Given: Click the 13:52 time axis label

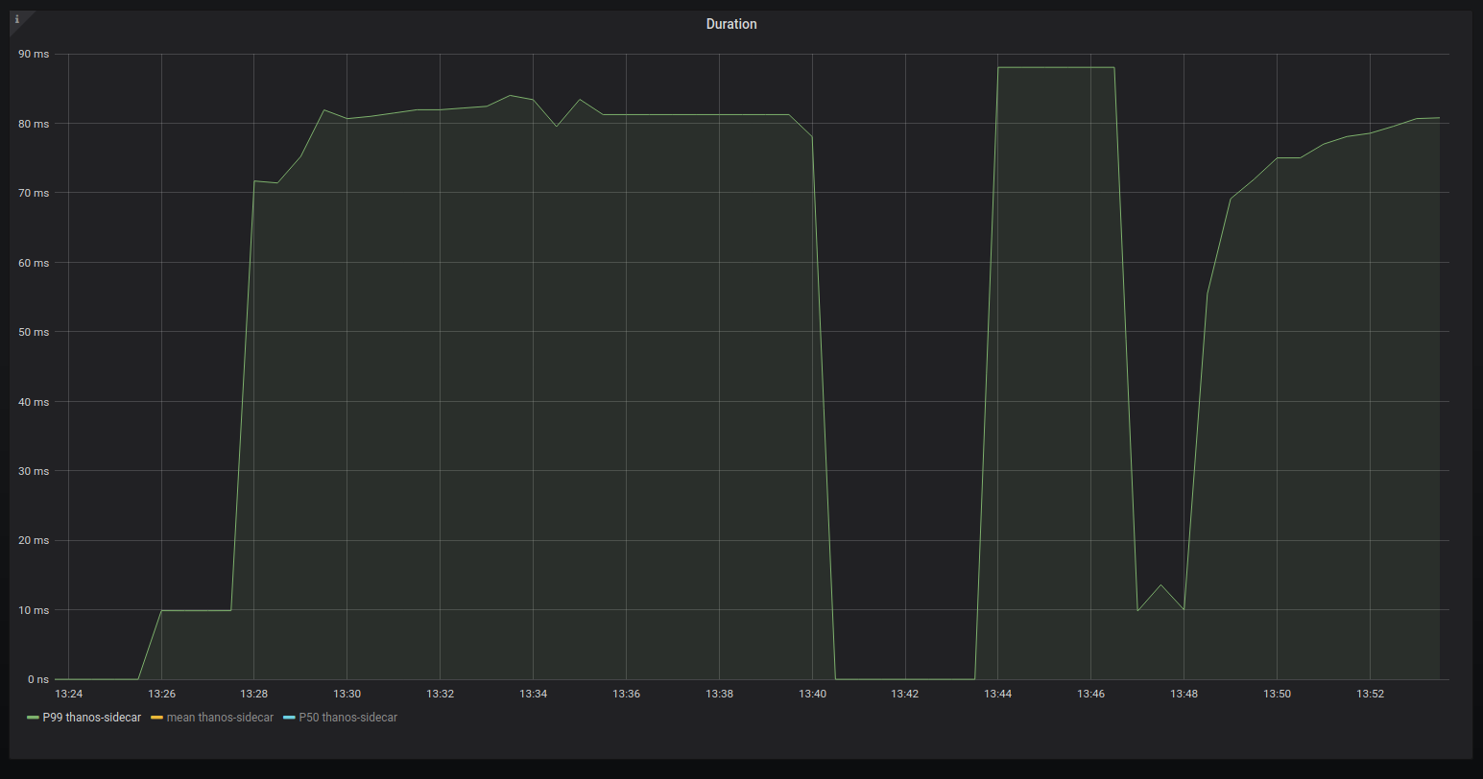Looking at the screenshot, I should click(1371, 694).
